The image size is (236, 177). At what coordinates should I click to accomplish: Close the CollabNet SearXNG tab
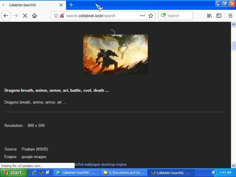click(61, 5)
